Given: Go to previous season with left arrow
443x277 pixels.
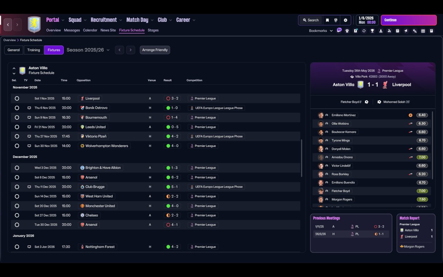Looking at the screenshot, I should pos(119,50).
